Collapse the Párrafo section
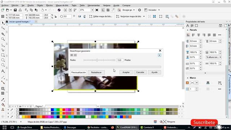 pyautogui.click(x=188, y=30)
